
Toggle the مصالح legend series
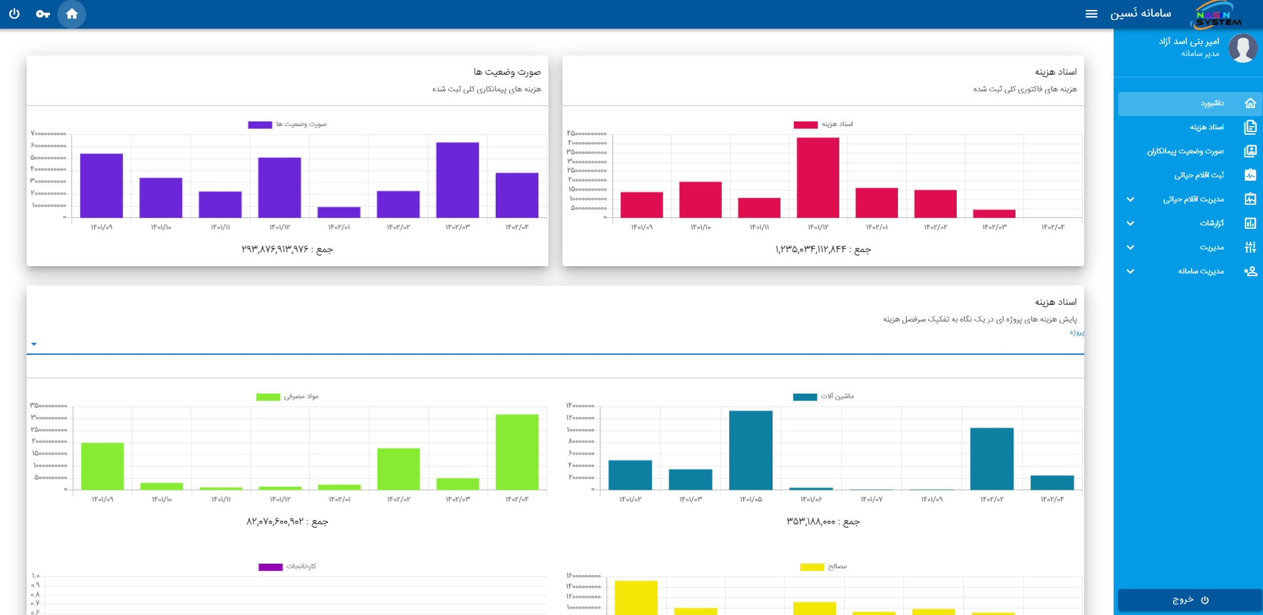tap(823, 567)
